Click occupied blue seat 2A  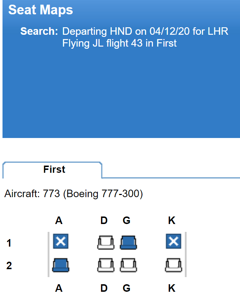coord(61,265)
